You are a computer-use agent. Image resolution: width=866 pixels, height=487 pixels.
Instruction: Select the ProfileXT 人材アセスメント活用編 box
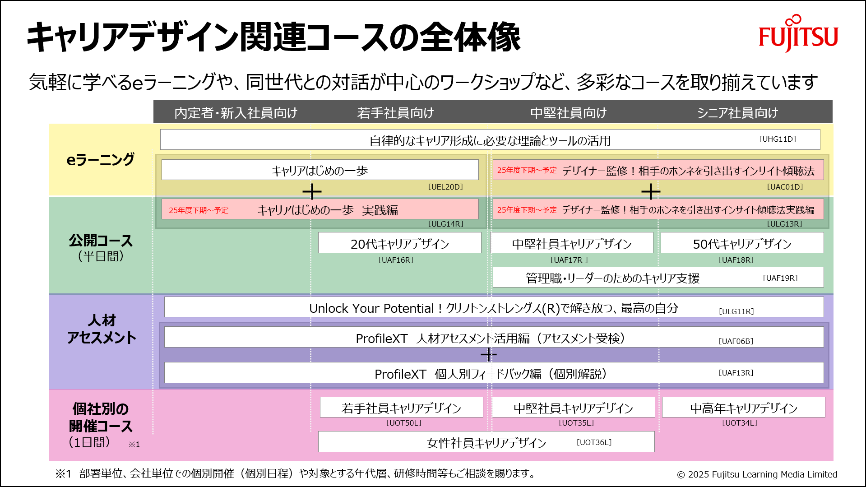click(x=494, y=337)
